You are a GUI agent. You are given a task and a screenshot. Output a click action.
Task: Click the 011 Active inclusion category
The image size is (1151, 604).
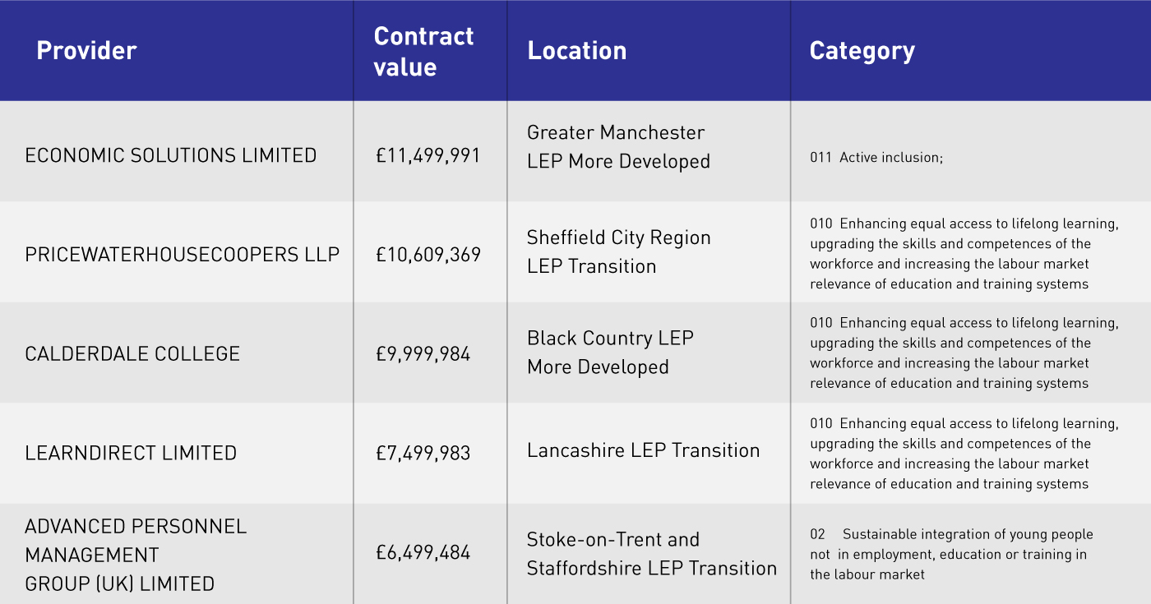[876, 157]
